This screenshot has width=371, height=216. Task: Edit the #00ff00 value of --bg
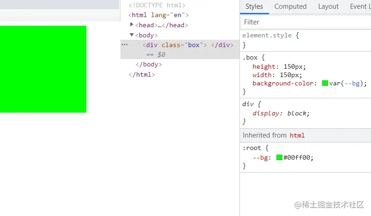click(x=298, y=157)
